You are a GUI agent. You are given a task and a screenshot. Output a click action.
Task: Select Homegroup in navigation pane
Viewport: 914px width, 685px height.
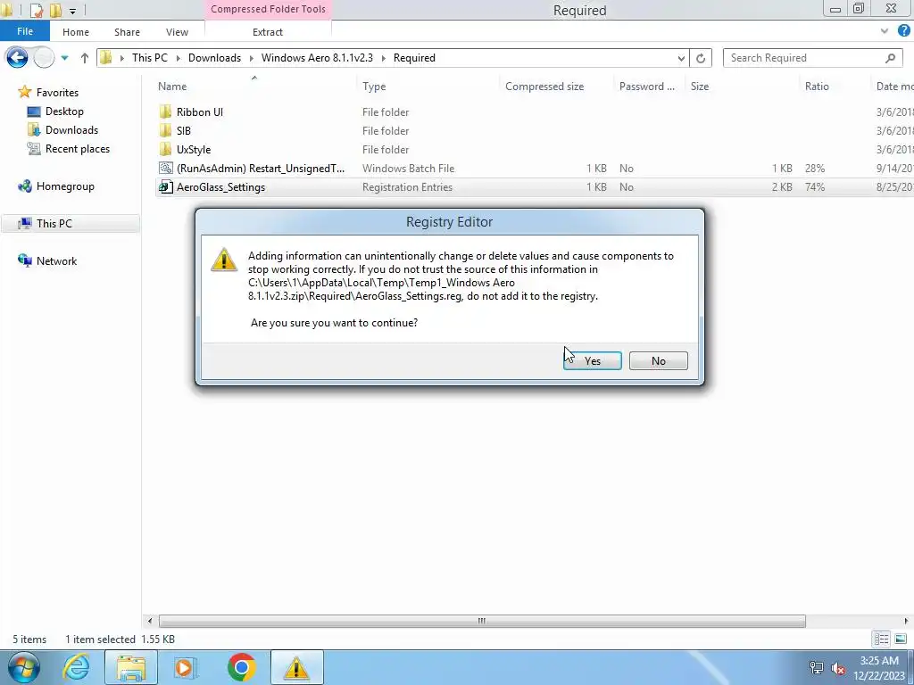pyautogui.click(x=64, y=186)
